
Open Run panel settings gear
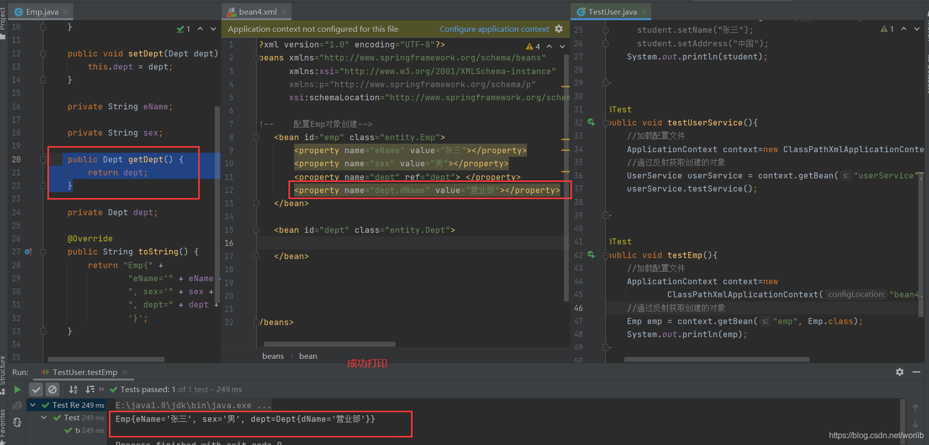(x=900, y=372)
